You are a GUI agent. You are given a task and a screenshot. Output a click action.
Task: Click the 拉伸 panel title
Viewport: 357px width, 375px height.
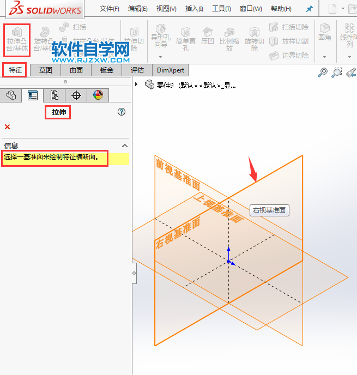tap(59, 112)
